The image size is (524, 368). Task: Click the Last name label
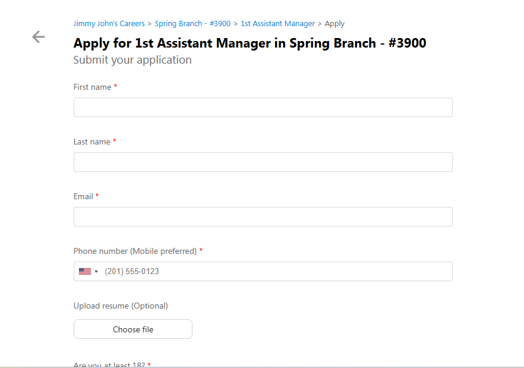click(x=92, y=142)
